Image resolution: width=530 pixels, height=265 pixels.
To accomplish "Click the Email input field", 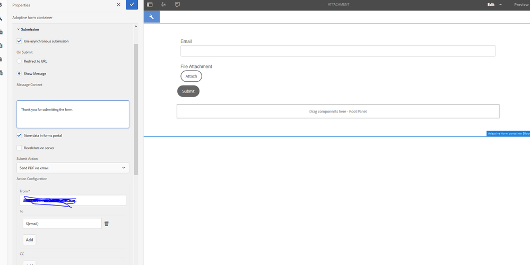I will point(337,51).
